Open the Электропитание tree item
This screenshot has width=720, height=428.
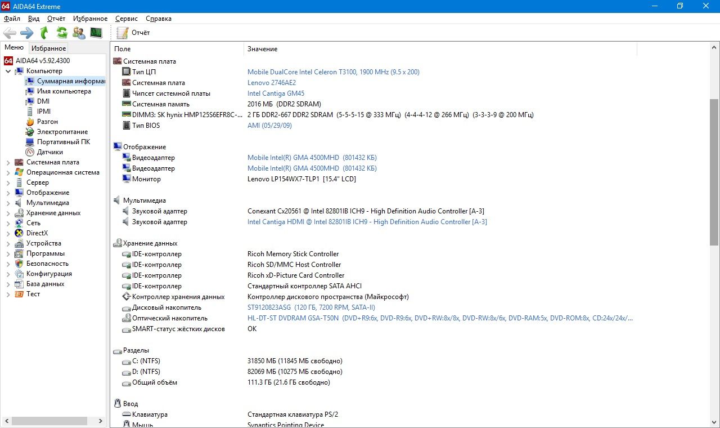click(x=62, y=132)
